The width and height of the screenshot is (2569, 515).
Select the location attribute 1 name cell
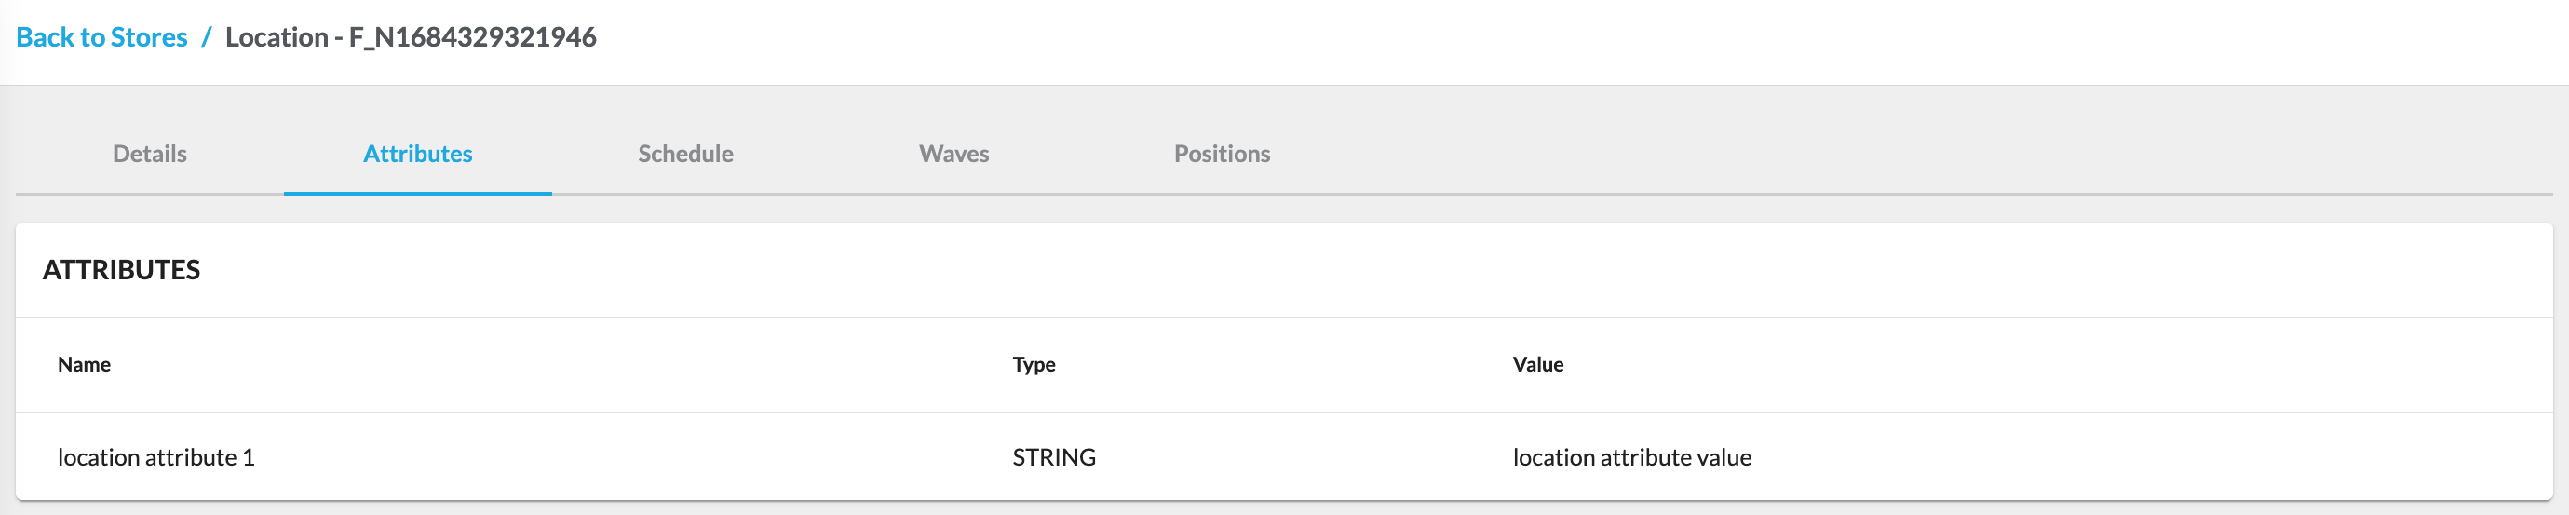pyautogui.click(x=155, y=457)
